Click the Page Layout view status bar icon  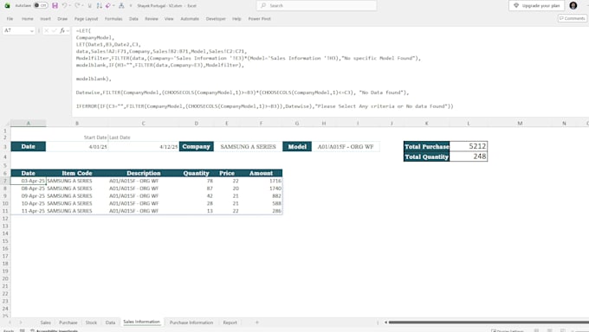[549, 330]
